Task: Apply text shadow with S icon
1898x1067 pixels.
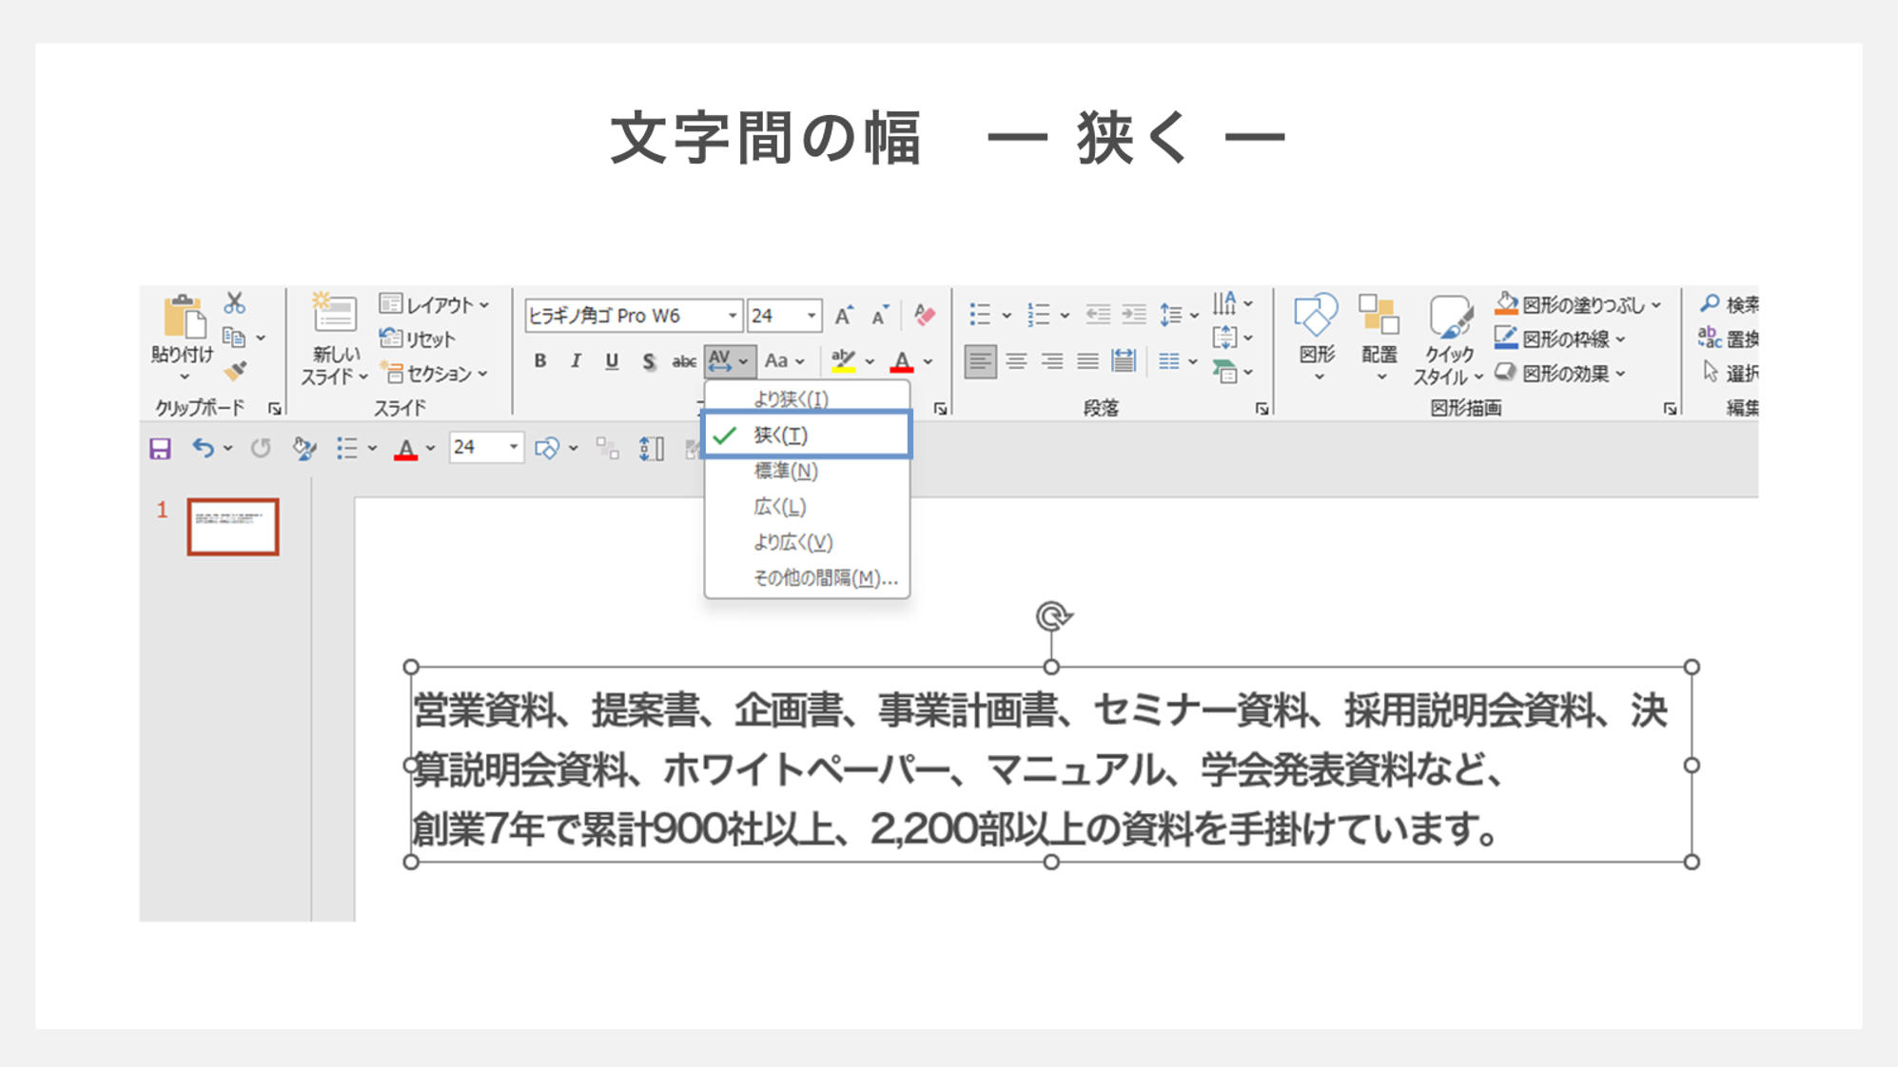Action: click(649, 361)
